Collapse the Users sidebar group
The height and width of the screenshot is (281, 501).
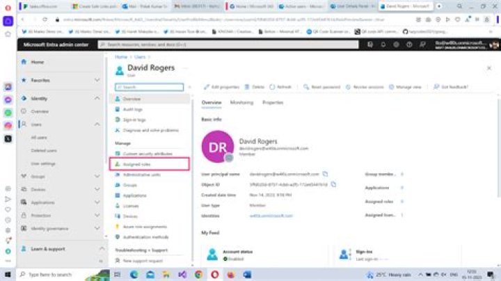tap(97, 125)
